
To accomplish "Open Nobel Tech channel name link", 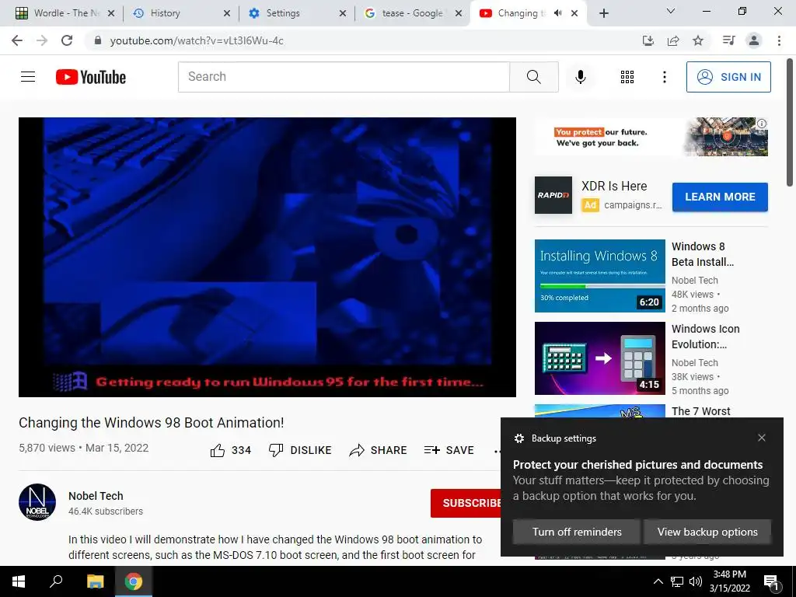I will 96,496.
